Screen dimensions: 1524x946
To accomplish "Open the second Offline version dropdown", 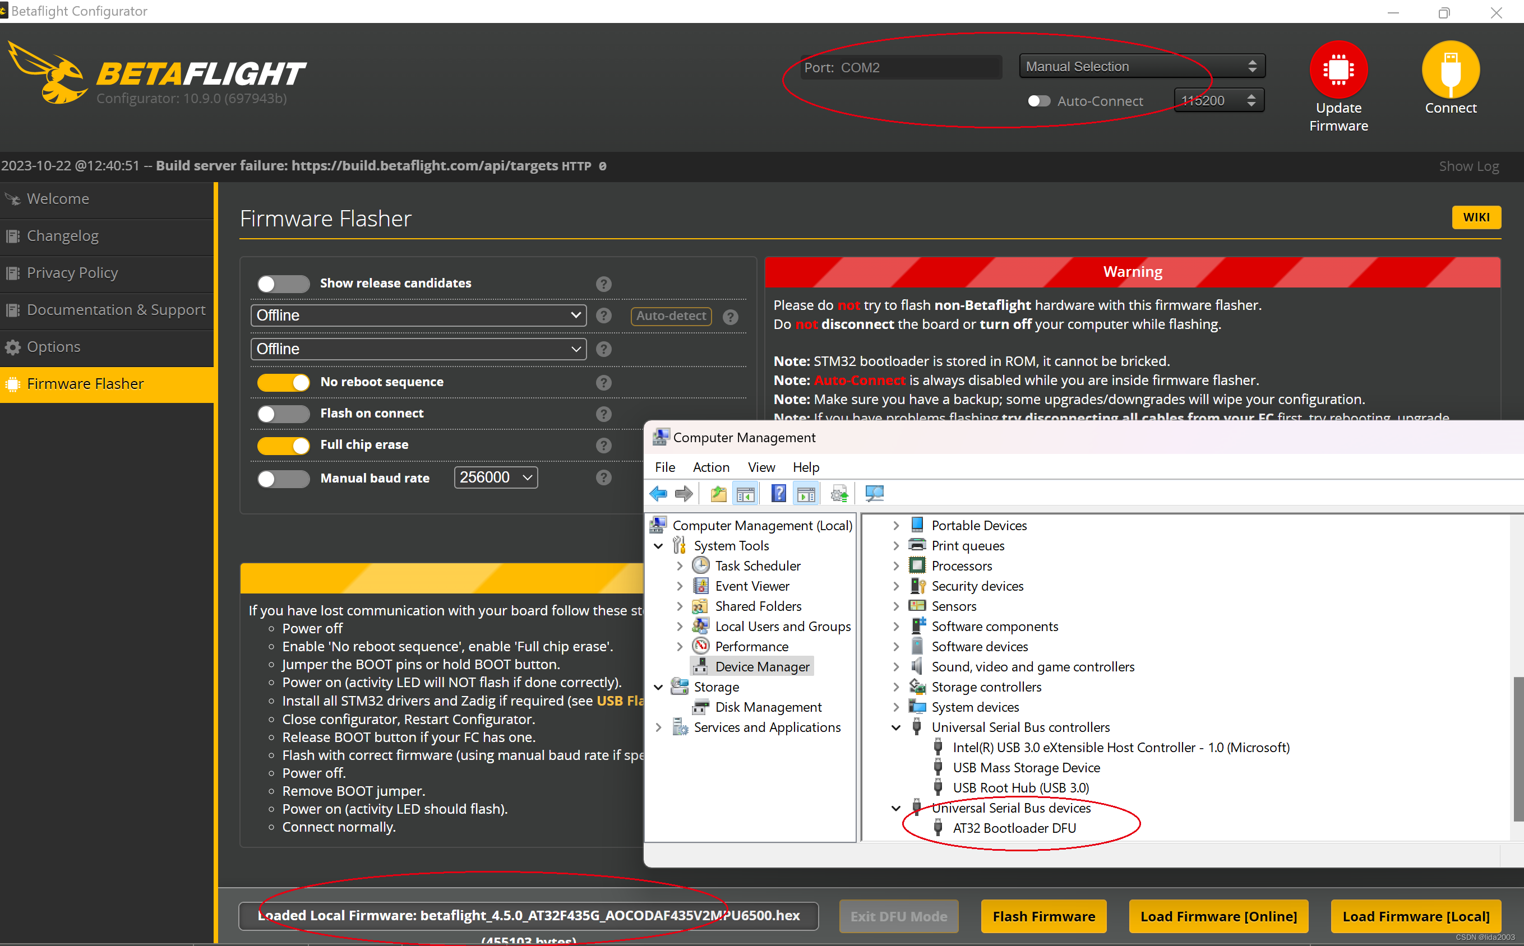I will [418, 349].
